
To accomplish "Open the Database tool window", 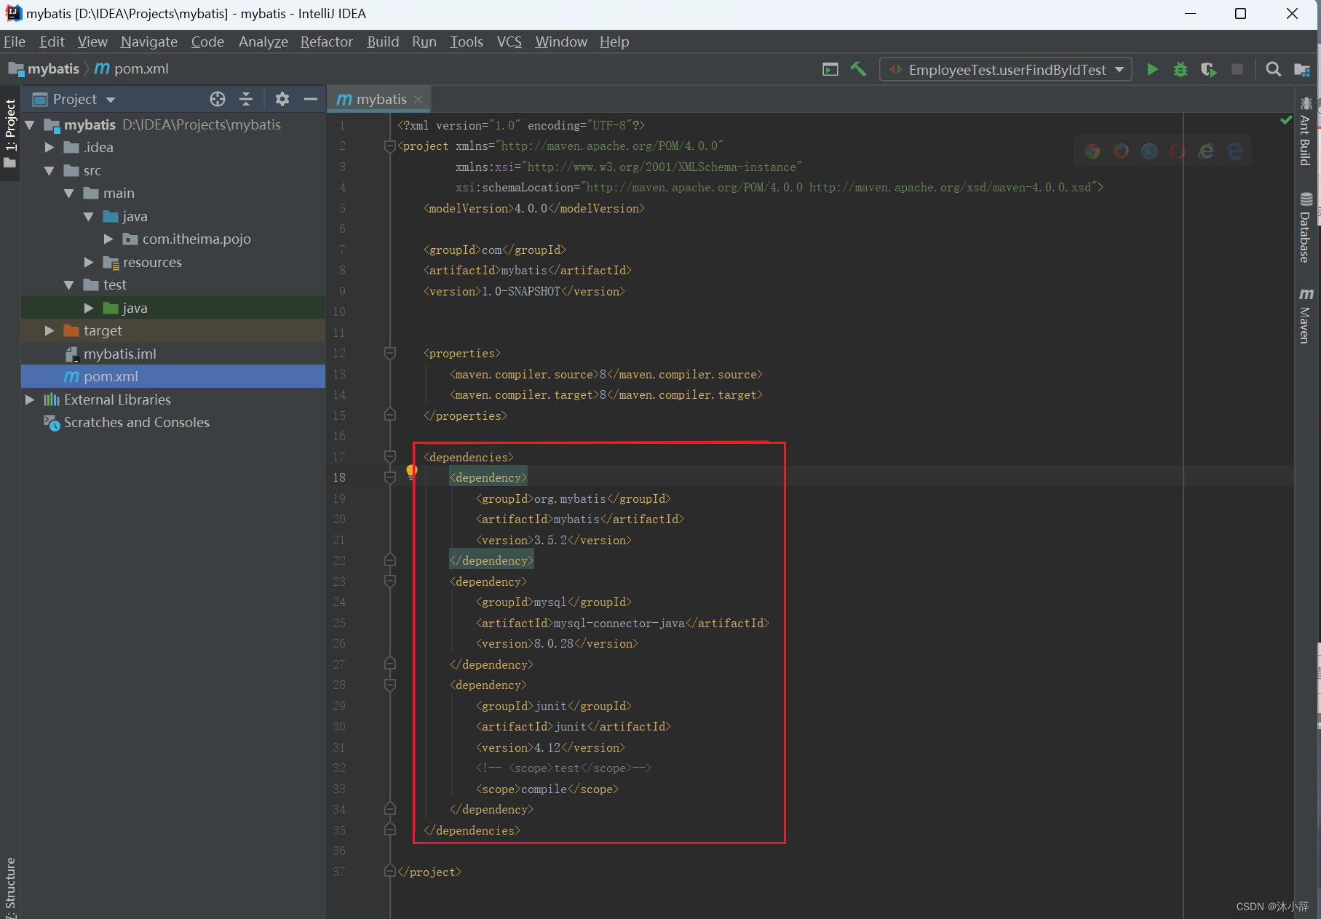I will click(1306, 228).
